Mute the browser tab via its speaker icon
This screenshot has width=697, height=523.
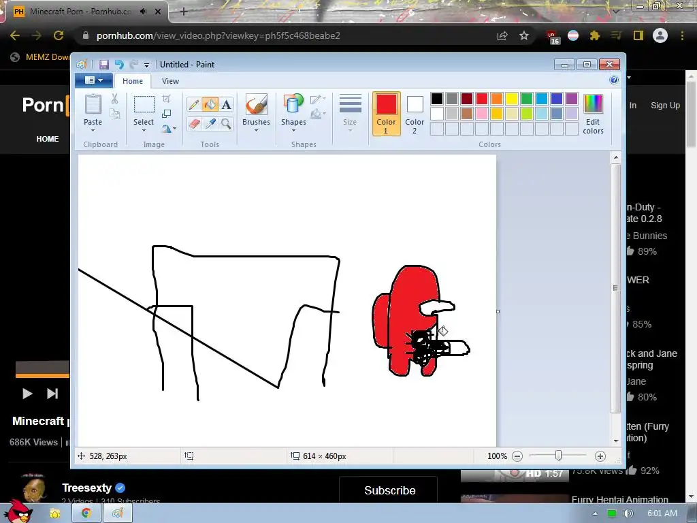(x=143, y=12)
